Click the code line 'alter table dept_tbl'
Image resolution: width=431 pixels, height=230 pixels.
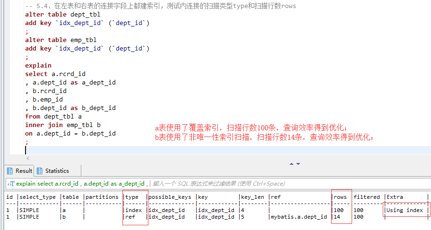63,14
